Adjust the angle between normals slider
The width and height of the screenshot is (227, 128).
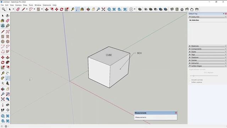pos(194,76)
